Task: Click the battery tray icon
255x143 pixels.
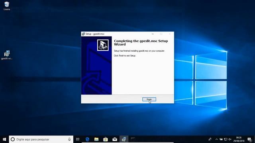Action: tap(221, 139)
